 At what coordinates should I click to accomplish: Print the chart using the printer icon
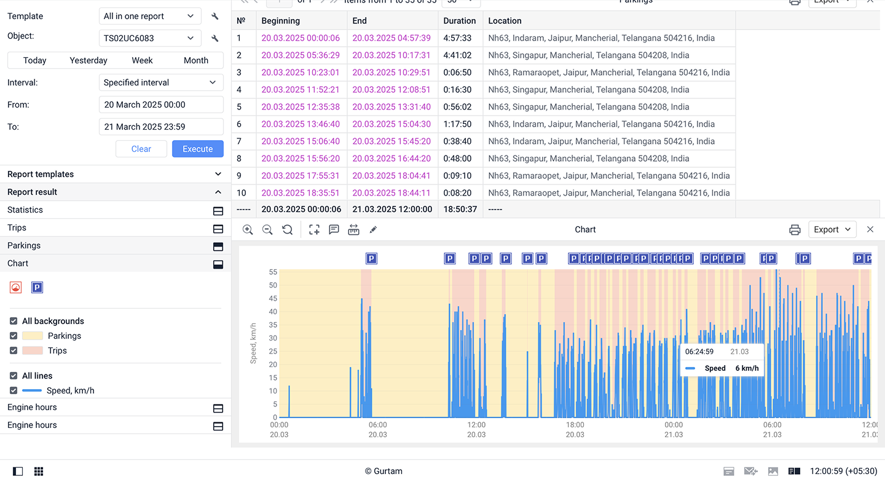click(x=795, y=229)
